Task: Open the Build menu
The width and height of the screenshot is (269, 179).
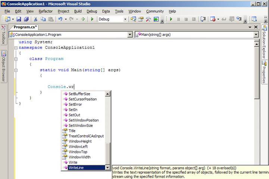Action: pyautogui.click(x=78, y=11)
